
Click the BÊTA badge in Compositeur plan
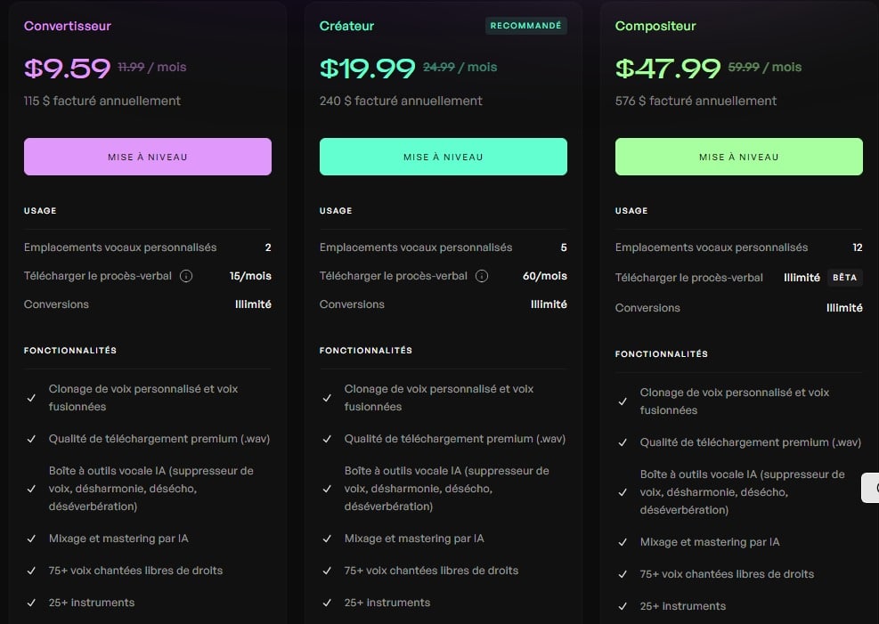coord(845,277)
